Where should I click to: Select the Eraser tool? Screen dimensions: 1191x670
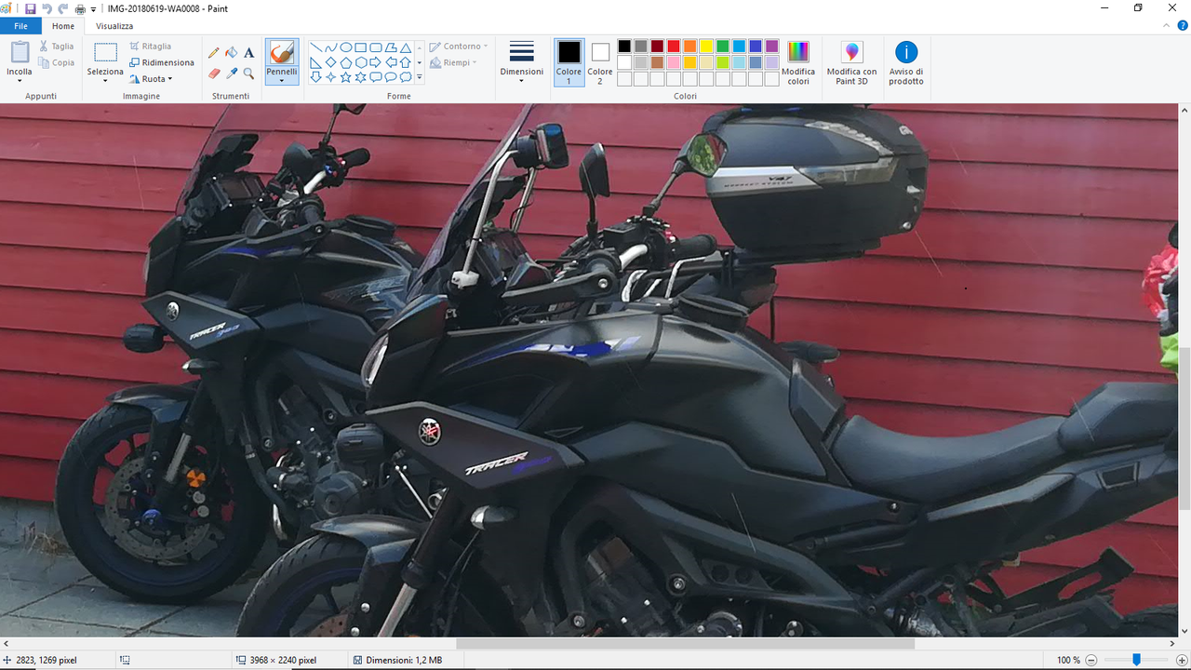[214, 73]
